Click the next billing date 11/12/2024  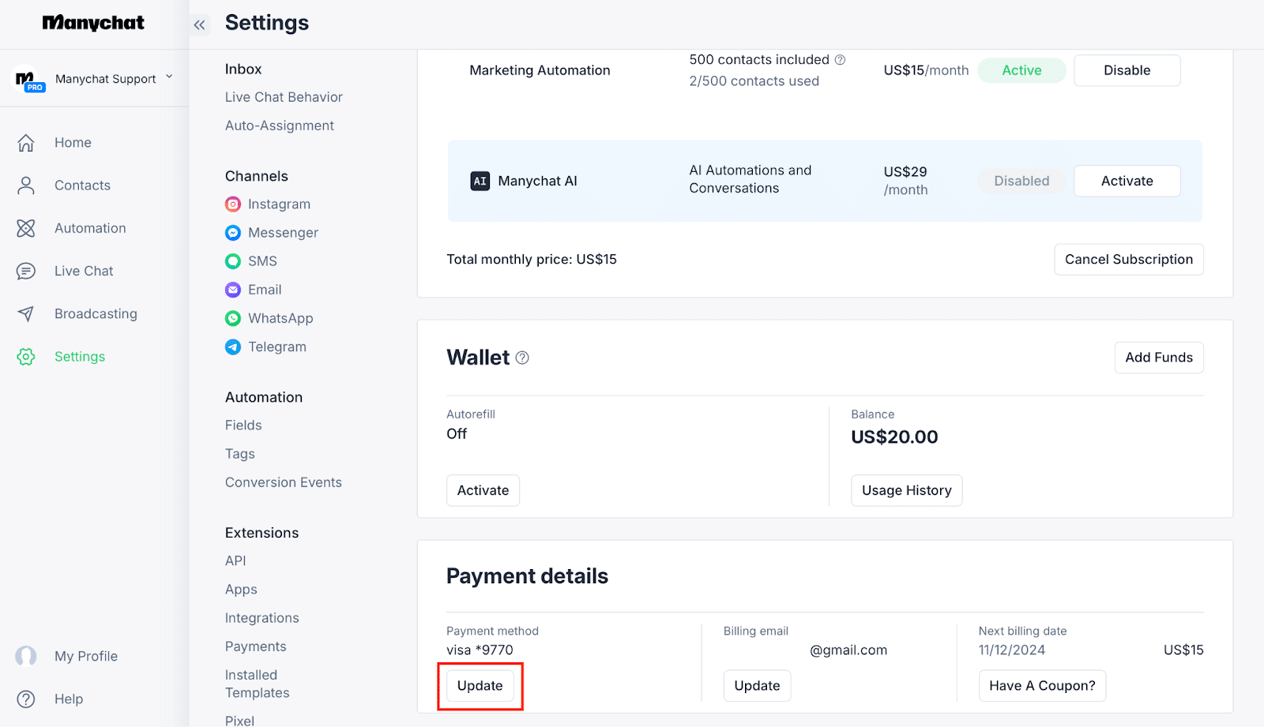(x=1012, y=650)
